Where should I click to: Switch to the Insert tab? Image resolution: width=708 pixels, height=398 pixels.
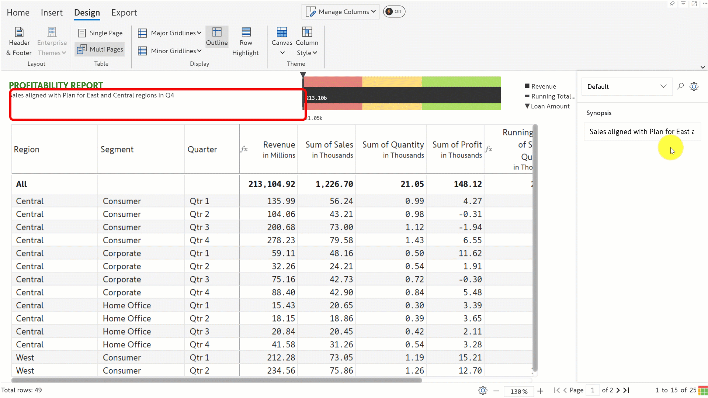click(52, 13)
